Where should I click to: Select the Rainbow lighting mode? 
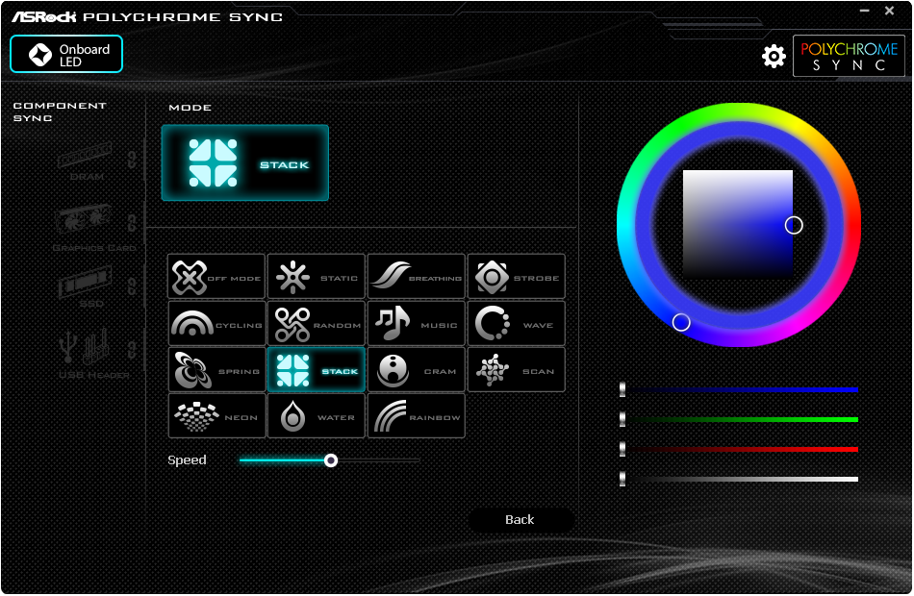click(x=417, y=416)
